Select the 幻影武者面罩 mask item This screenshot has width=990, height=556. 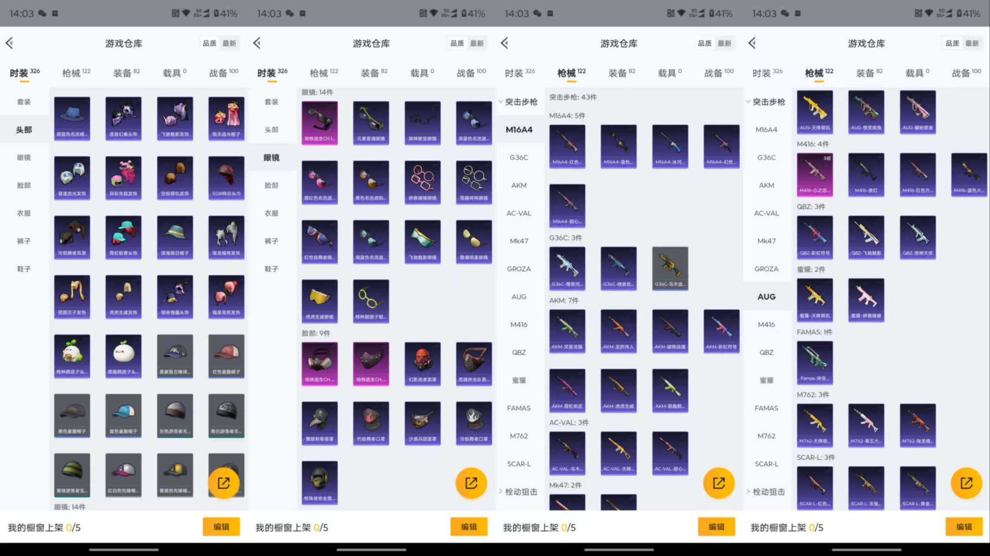pyautogui.click(x=423, y=364)
